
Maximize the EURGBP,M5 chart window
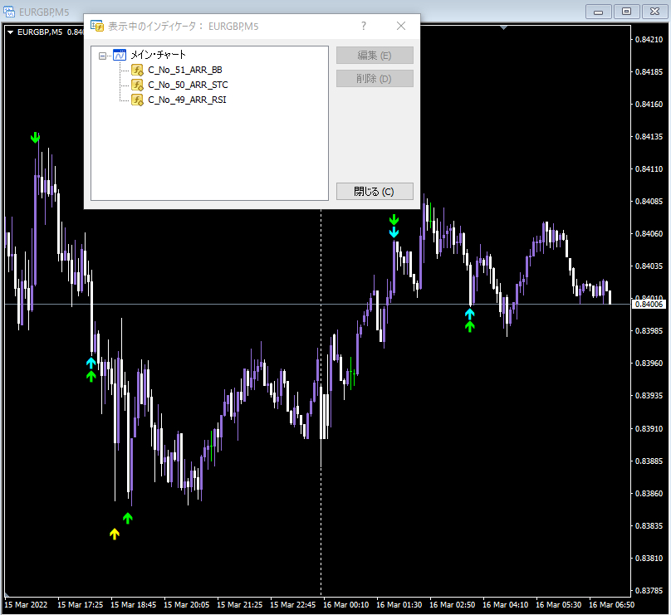coord(626,12)
